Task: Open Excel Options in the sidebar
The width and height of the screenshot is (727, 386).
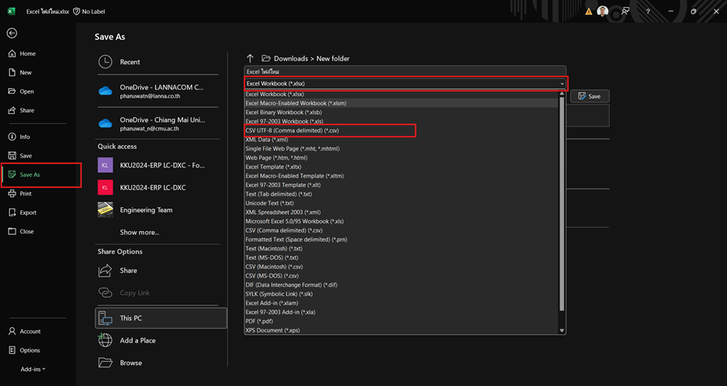Action: pos(24,350)
